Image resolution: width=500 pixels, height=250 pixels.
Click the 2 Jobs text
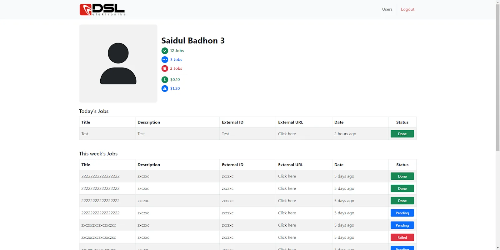[x=176, y=68]
